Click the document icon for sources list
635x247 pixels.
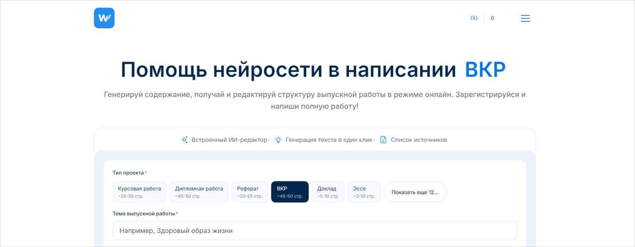[383, 140]
